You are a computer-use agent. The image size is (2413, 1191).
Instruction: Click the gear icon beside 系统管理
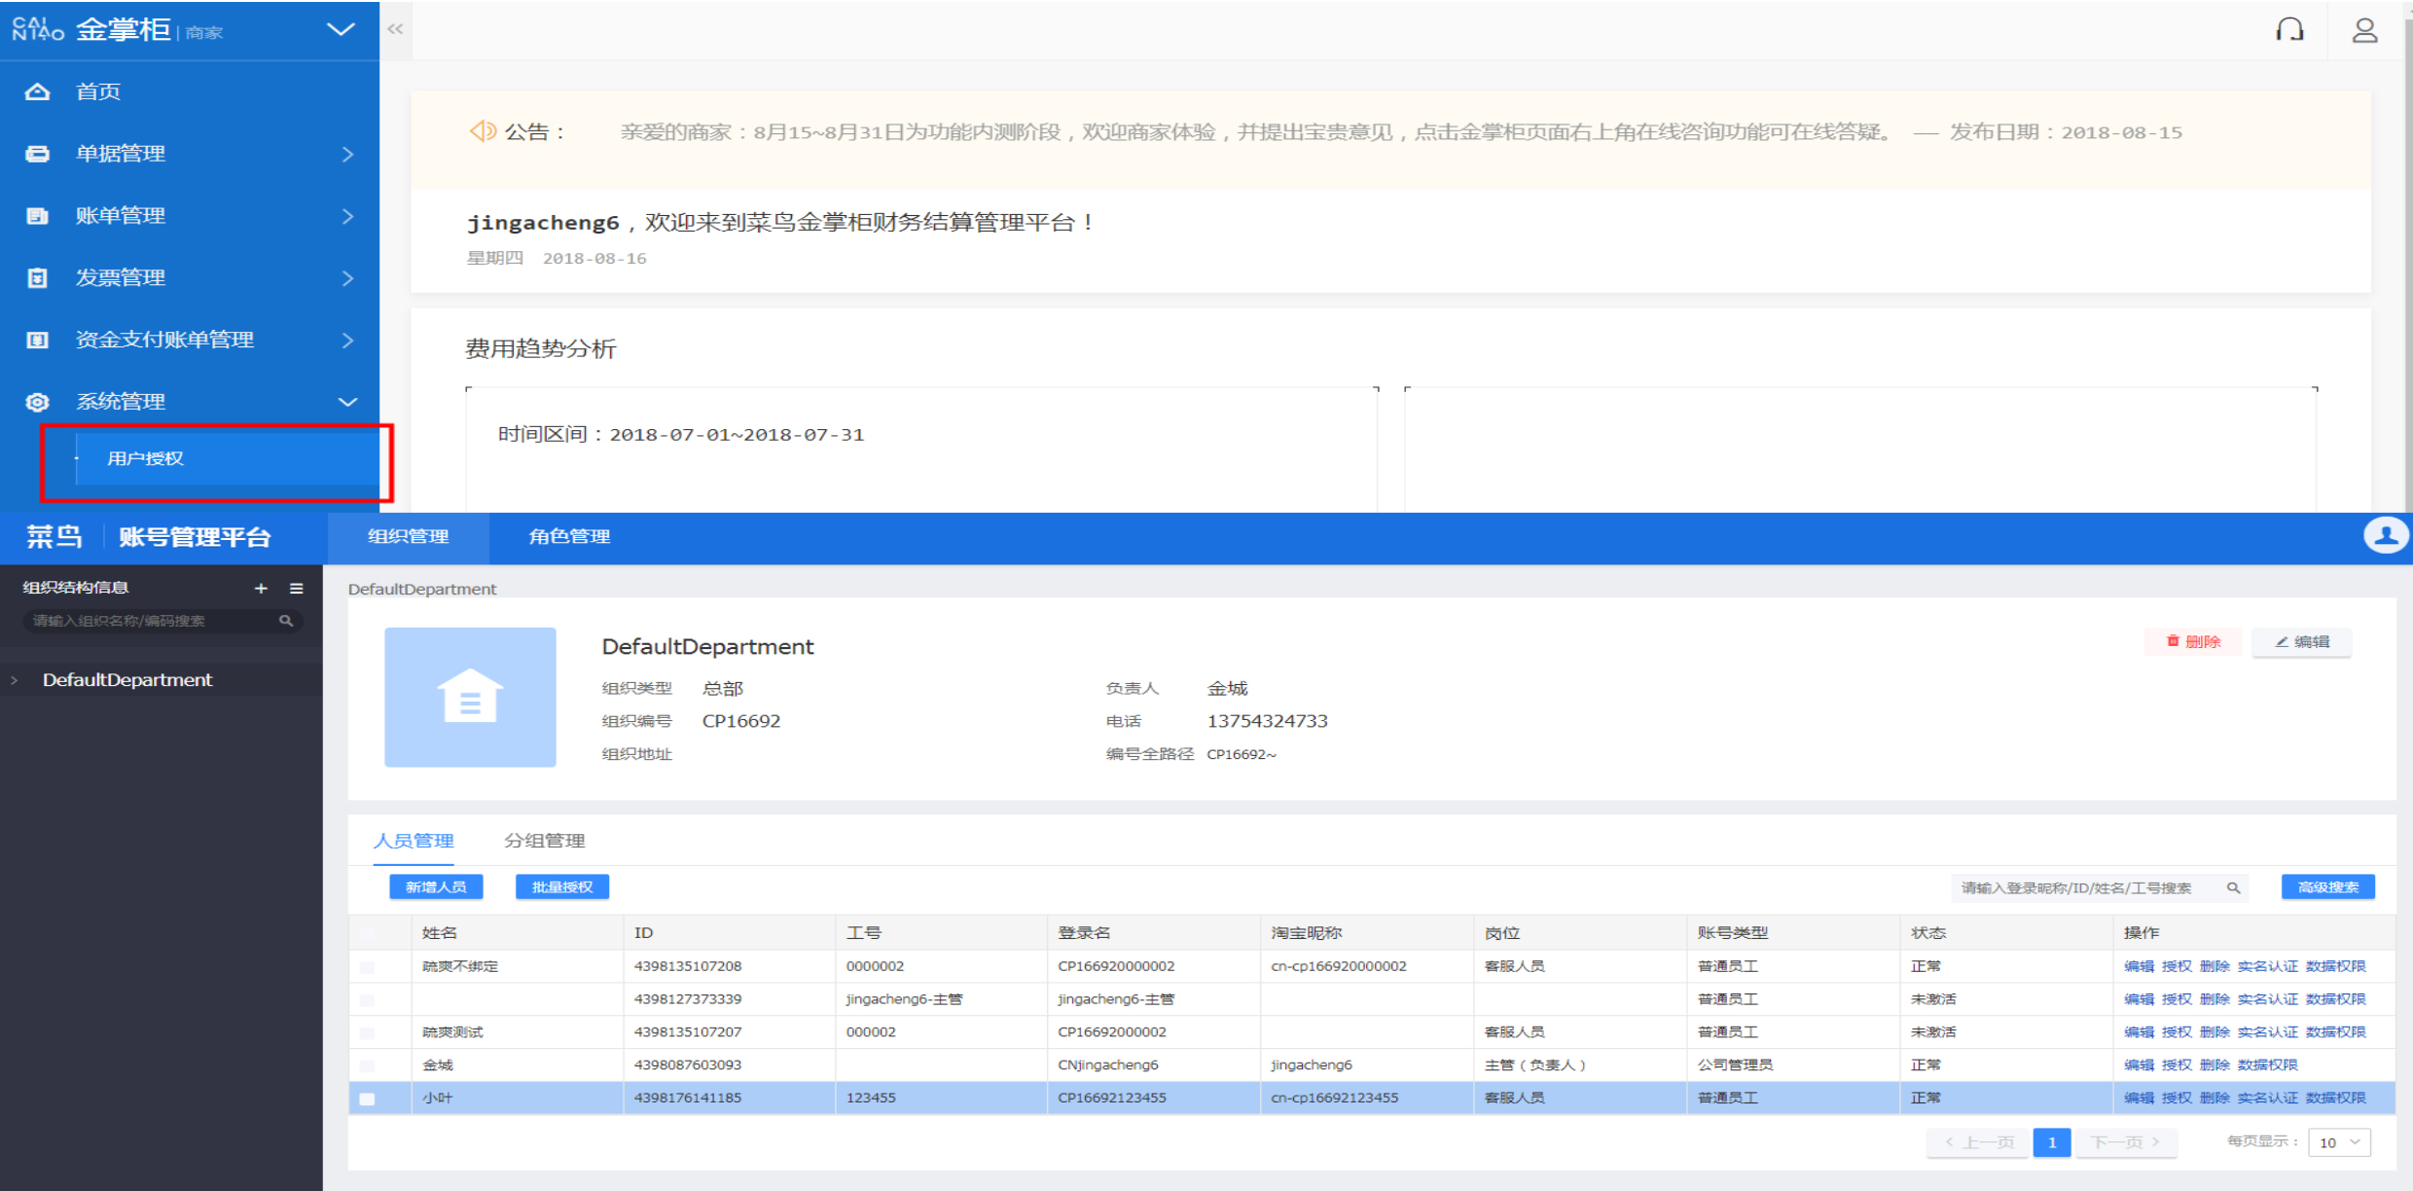tap(37, 402)
